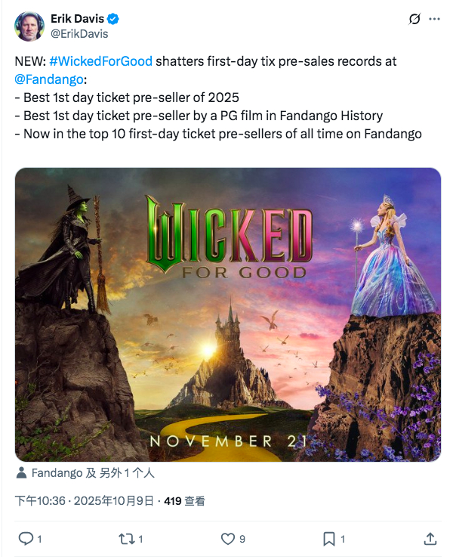Screen dimensions: 453x557
Task: Click the share upload icon
Action: click(x=430, y=539)
